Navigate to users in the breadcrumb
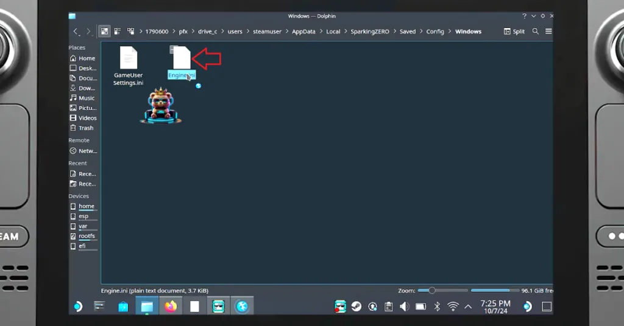The width and height of the screenshot is (624, 326). coord(235,32)
